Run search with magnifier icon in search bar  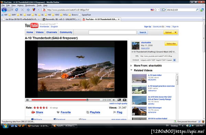pos(197,10)
